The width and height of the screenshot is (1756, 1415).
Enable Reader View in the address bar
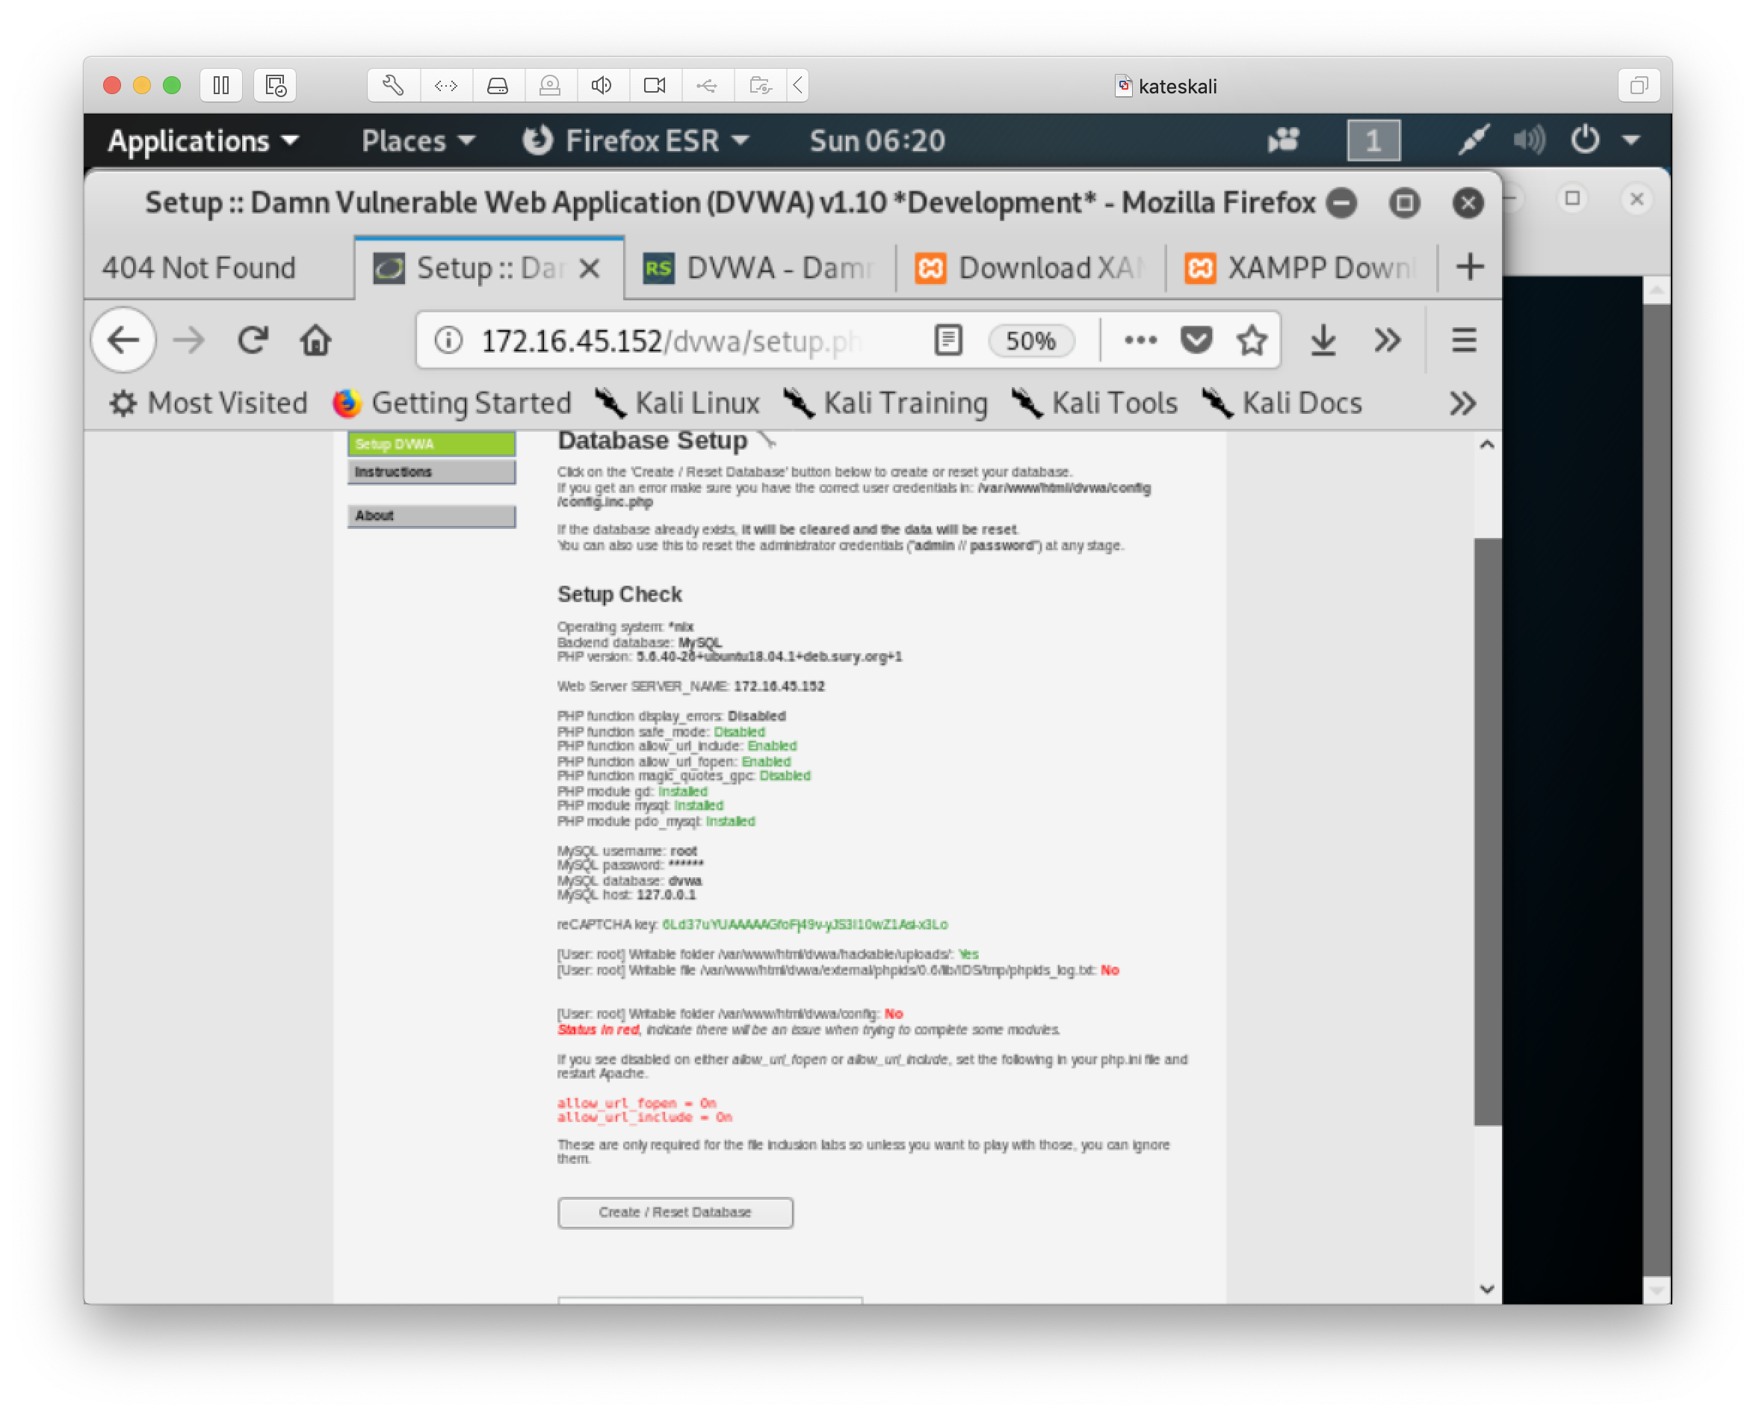pyautogui.click(x=947, y=340)
